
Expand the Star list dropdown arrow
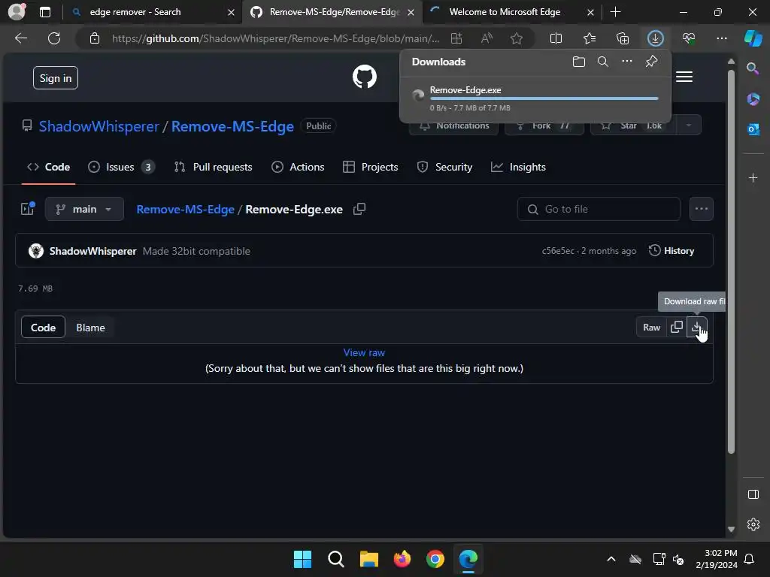point(689,125)
